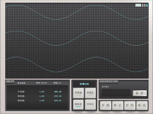Click amplitude value 474.53
This screenshot has width=153, height=114.
[58, 96]
